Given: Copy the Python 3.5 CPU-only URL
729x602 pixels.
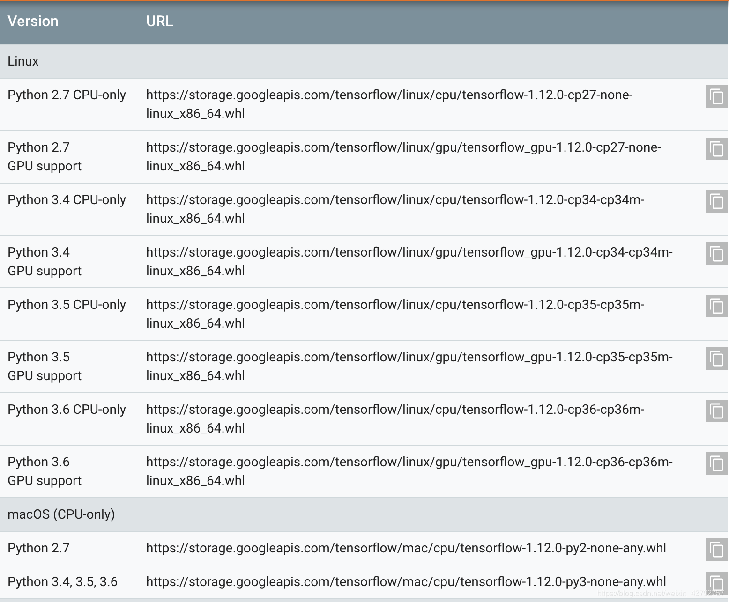Looking at the screenshot, I should pyautogui.click(x=716, y=306).
